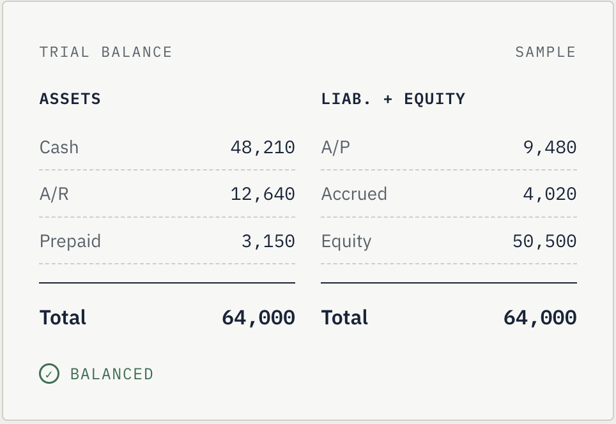Click the A/R row label
This screenshot has width=616, height=424.
point(54,194)
